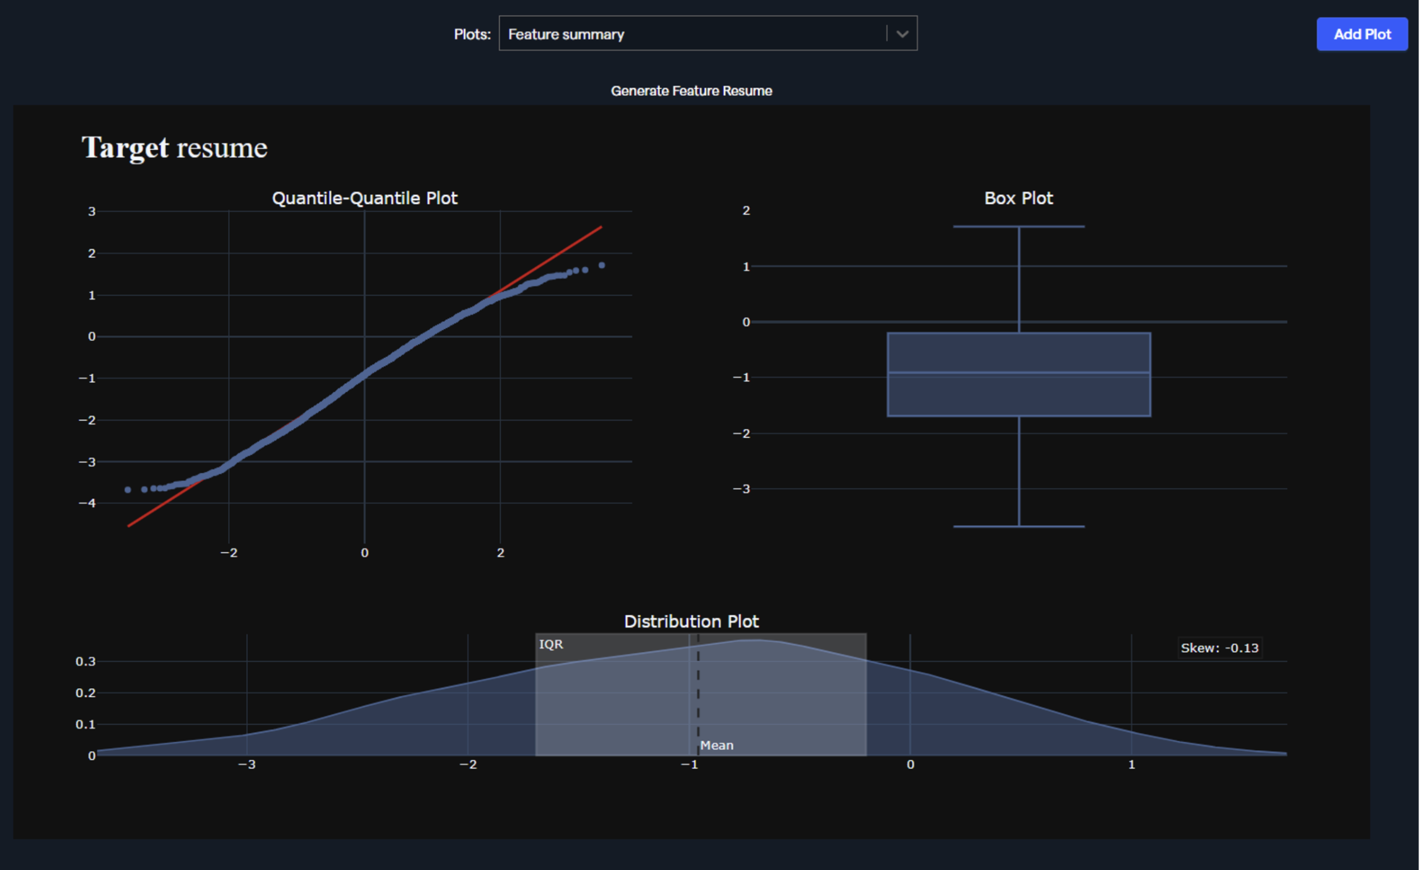The width and height of the screenshot is (1421, 870).
Task: Click the Distribution Plot heading
Action: pos(692,621)
